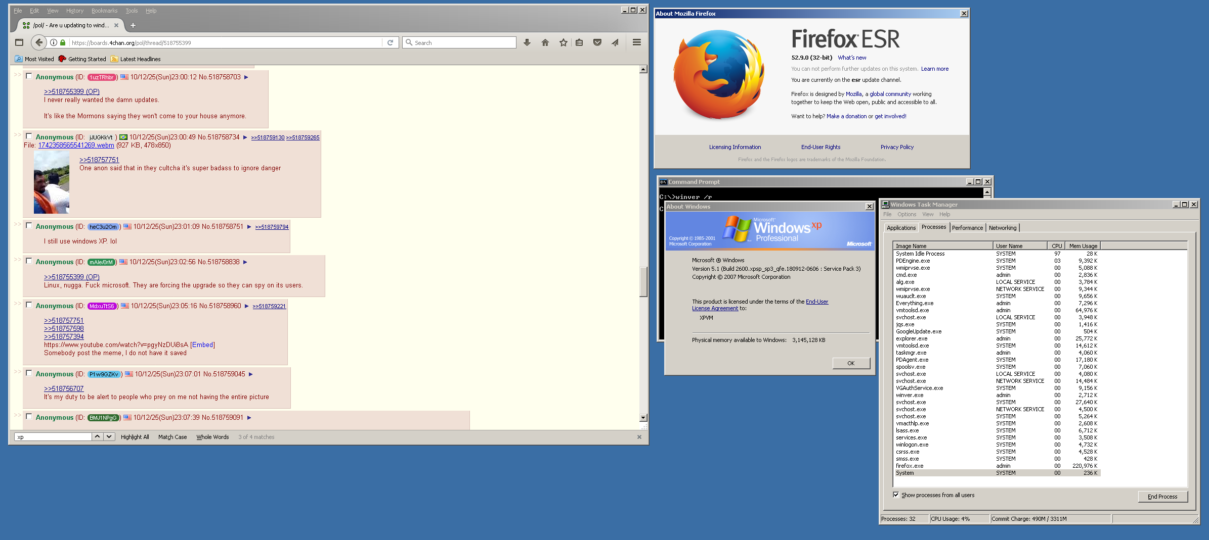Go to the Firefox home page
The image size is (1209, 540).
pos(545,43)
